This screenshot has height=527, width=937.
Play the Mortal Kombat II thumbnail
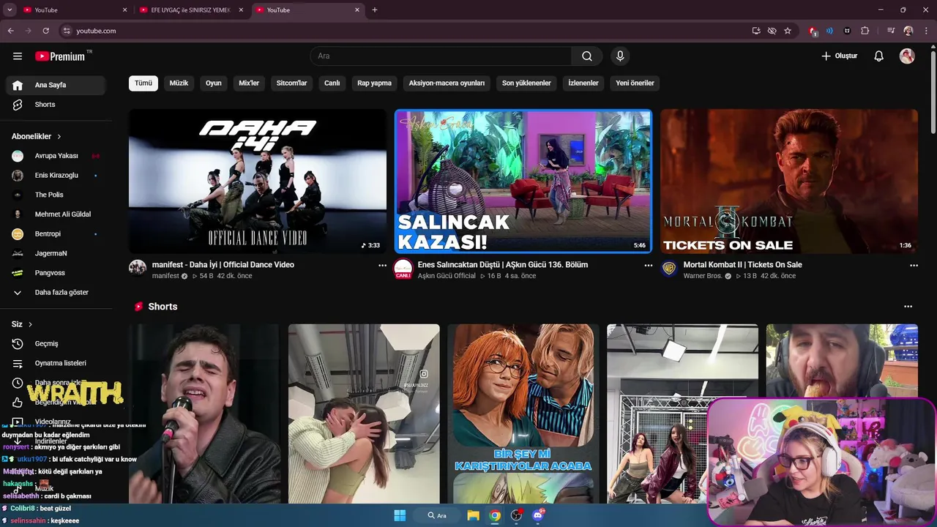(x=789, y=182)
